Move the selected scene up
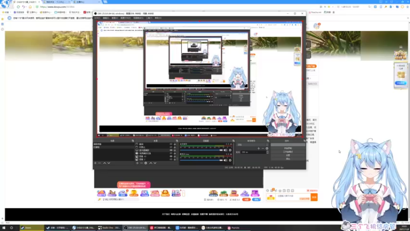Image resolution: width=410 pixels, height=231 pixels. [x=105, y=163]
